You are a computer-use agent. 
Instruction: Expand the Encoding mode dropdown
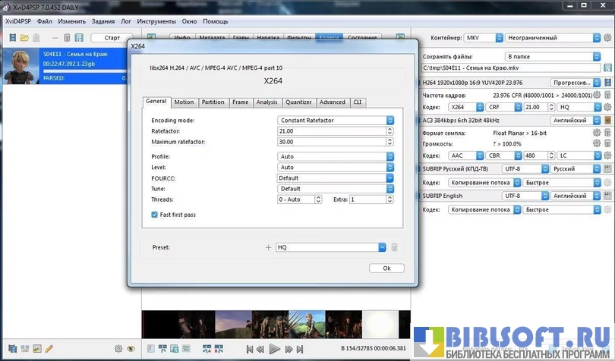(x=389, y=120)
